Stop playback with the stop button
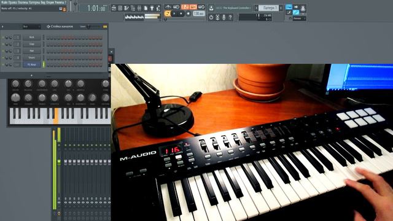393x221 pixels. click(181, 14)
